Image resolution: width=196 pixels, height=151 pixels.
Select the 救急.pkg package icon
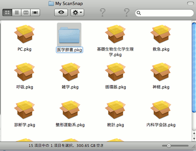161,34
